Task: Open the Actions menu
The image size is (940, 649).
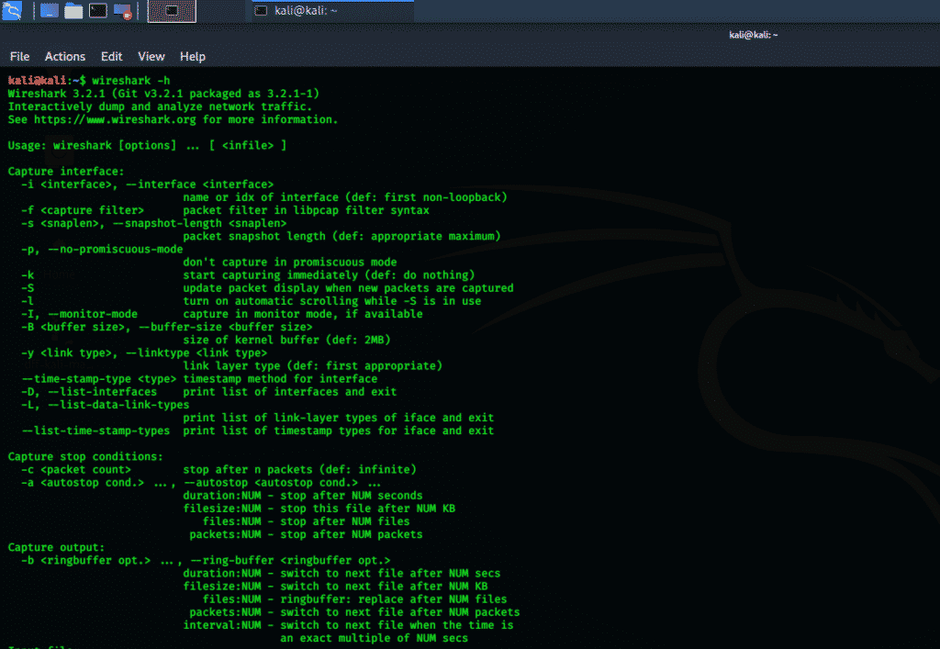Action: point(65,56)
